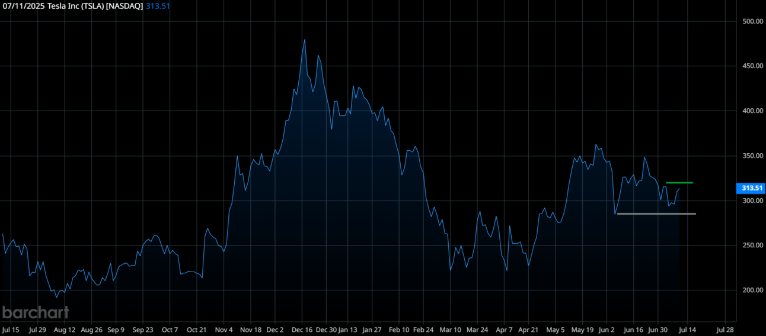Click the Jan 13 date label
Screen dimensions: 766x336
[349, 329]
